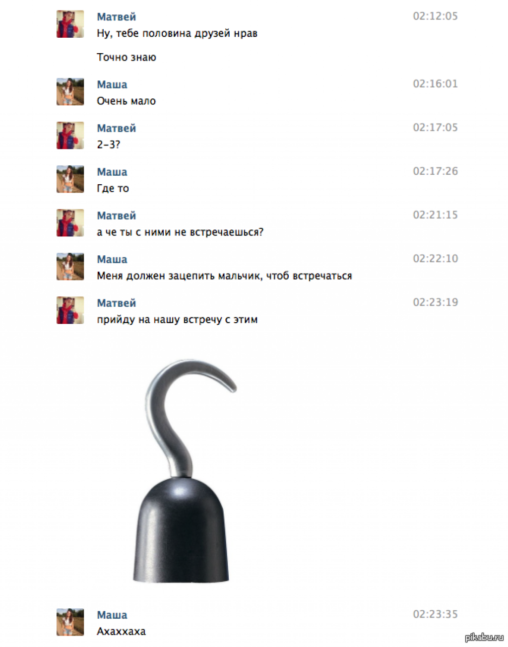Open Матвей's avatar beside "а че ты с ними"

tap(70, 222)
